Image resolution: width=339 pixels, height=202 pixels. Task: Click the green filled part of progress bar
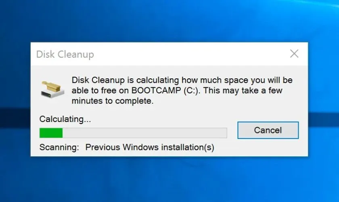pos(51,133)
